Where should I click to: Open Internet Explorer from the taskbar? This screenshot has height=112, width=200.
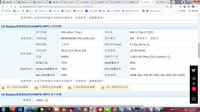click(115, 110)
